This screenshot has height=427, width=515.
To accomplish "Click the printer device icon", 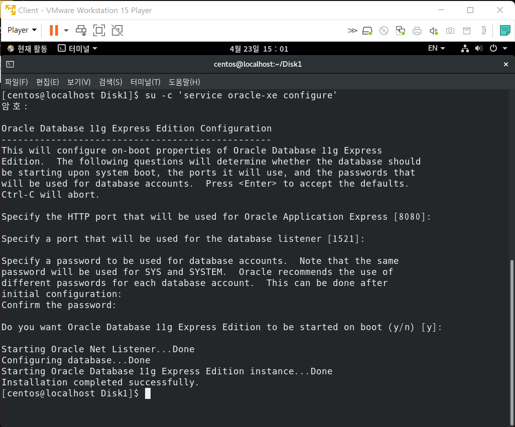I will click(417, 31).
